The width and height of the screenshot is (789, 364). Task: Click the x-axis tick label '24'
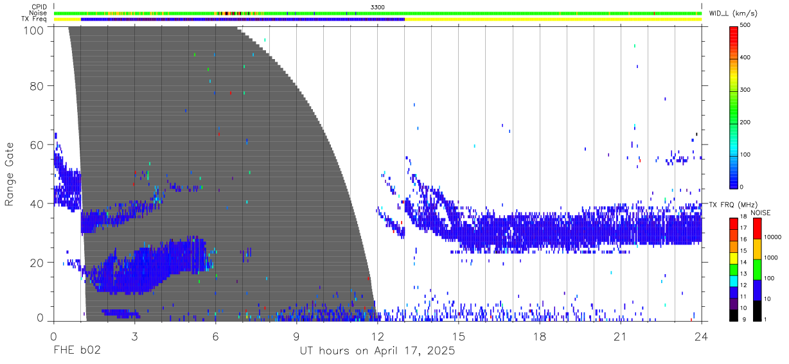(701, 336)
